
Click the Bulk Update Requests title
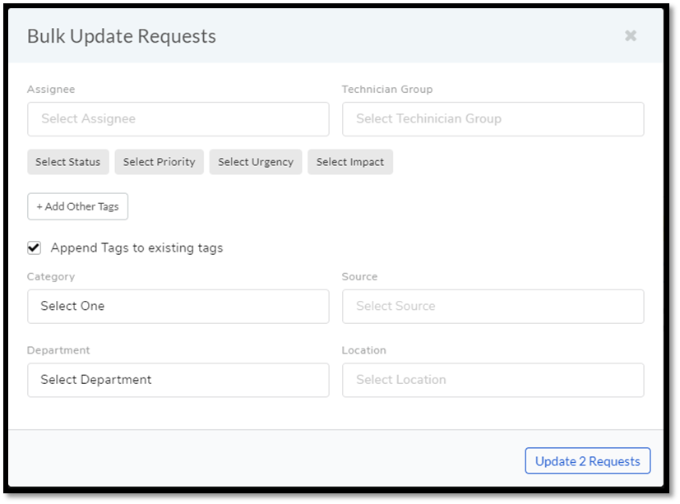pyautogui.click(x=122, y=36)
